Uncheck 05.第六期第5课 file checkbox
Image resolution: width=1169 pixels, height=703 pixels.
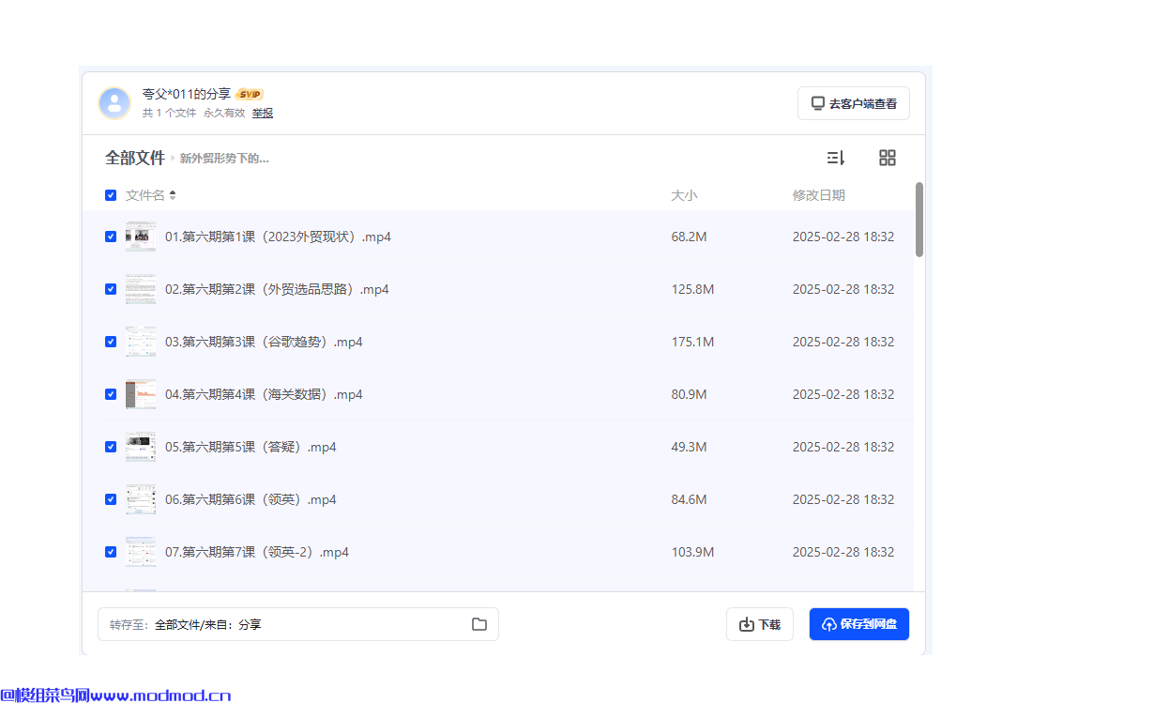111,447
